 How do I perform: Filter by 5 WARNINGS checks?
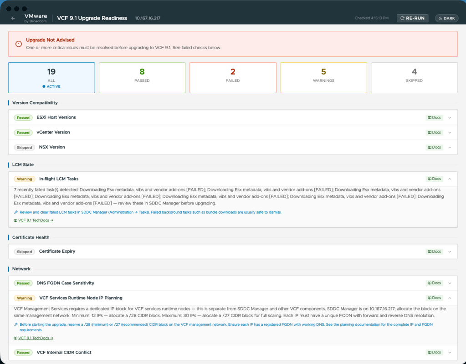[323, 78]
